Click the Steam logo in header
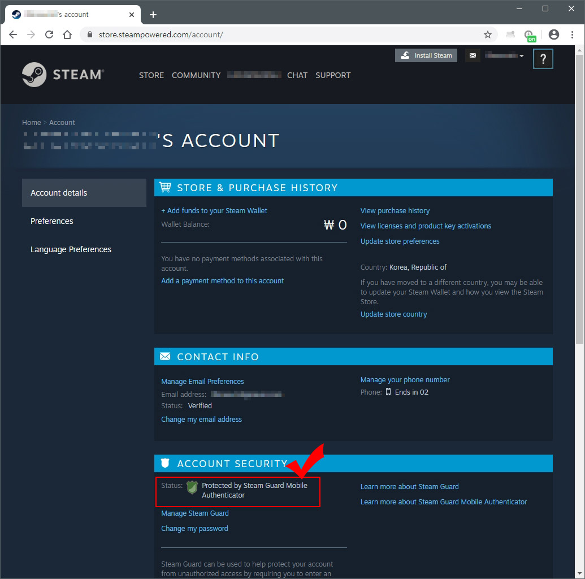 coord(63,75)
